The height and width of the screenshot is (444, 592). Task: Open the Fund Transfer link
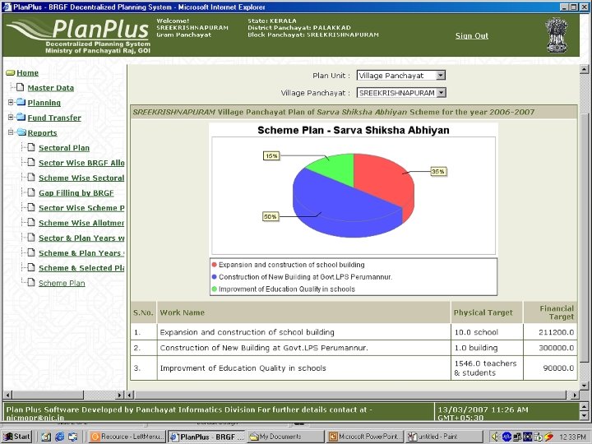pos(54,118)
